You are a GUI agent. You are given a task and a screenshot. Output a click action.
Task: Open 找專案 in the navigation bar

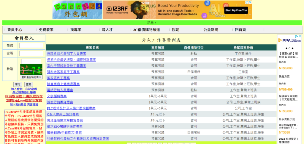[x=76, y=30]
